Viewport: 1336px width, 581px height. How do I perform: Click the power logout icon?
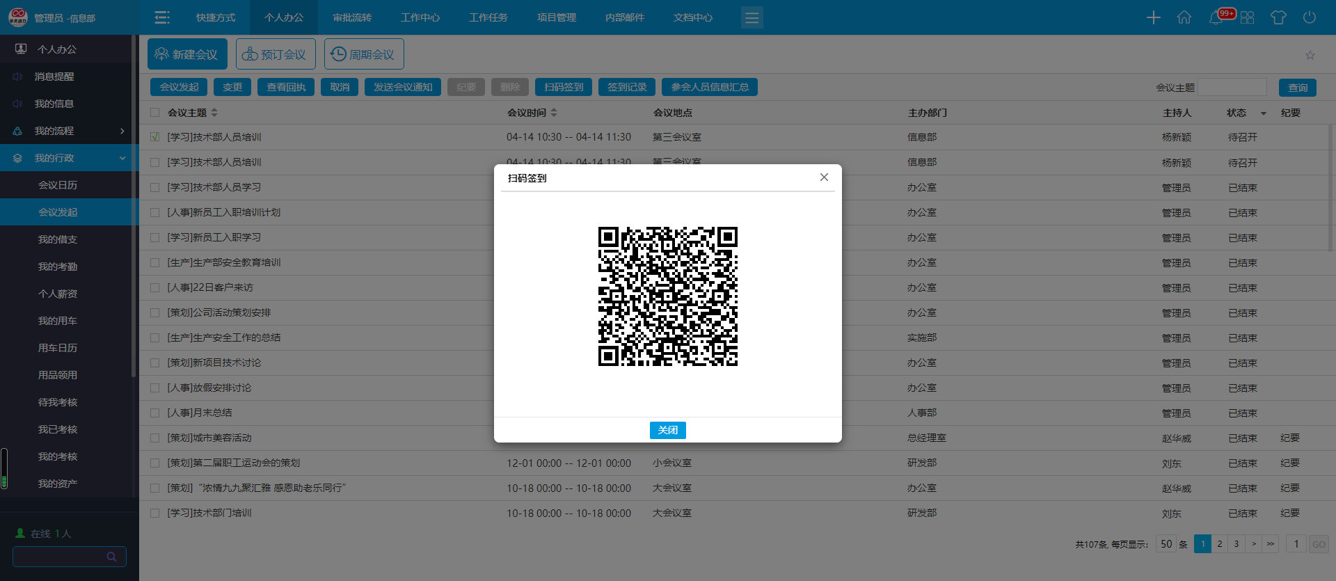click(x=1309, y=17)
